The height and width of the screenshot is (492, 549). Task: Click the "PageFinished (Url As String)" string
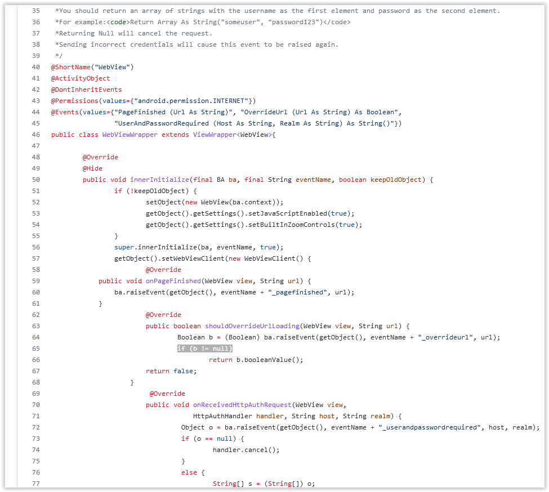click(x=173, y=112)
